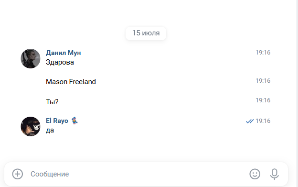Open Данил Мун's profile name link
This screenshot has width=298, height=187.
tap(64, 53)
